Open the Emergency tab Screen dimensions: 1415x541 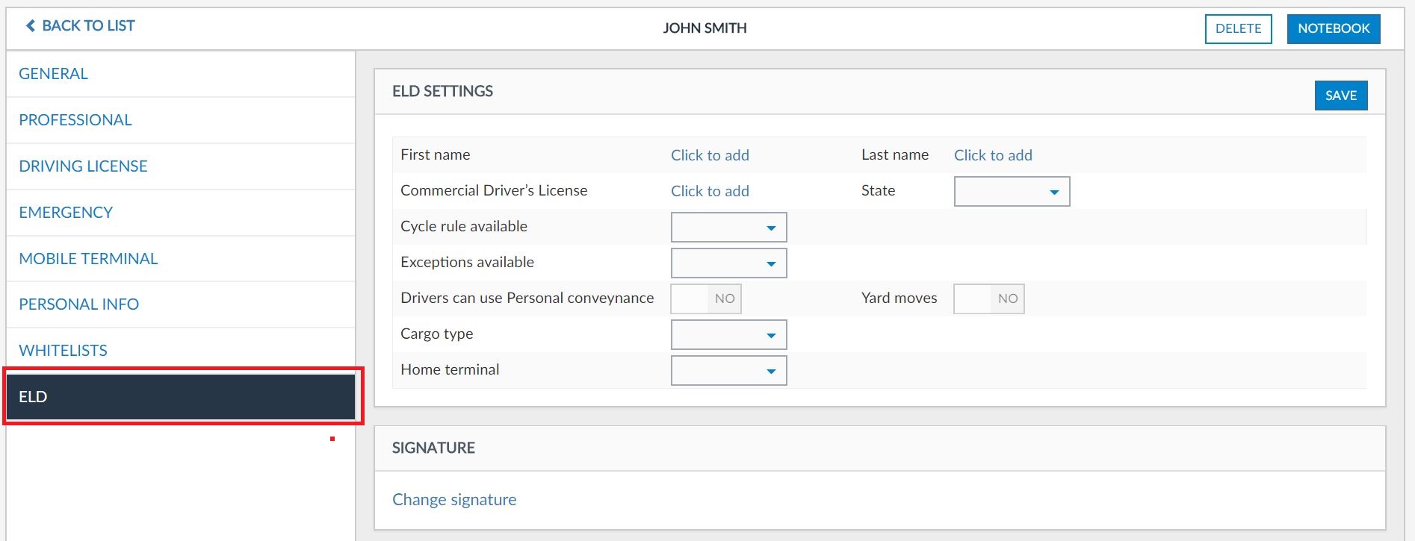(66, 213)
